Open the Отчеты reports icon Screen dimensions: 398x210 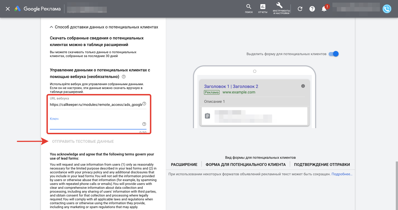263,9
